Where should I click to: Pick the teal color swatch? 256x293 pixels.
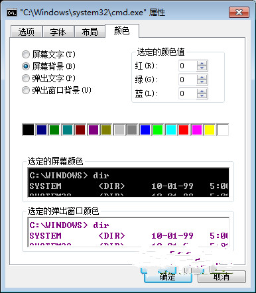coord(68,130)
